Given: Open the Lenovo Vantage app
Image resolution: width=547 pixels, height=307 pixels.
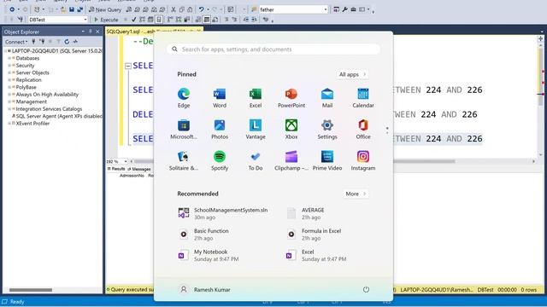Looking at the screenshot, I should coord(256,129).
